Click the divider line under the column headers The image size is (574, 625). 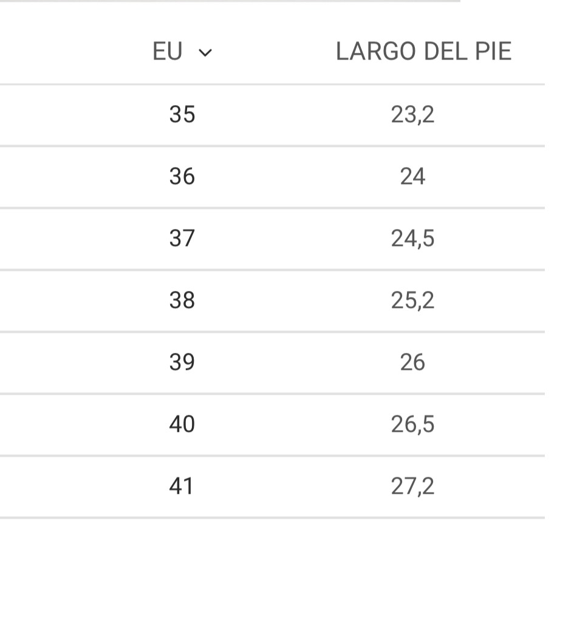click(272, 84)
